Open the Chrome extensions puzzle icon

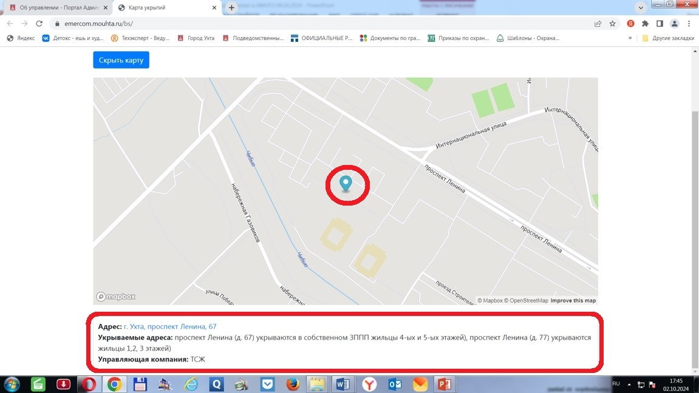(x=645, y=24)
